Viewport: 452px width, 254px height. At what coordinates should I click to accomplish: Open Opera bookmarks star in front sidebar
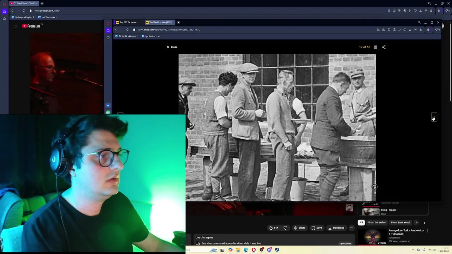click(x=108, y=37)
